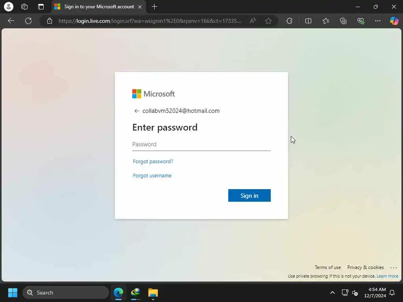Click the Password input field
Image resolution: width=403 pixels, height=302 pixels.
pos(201,144)
